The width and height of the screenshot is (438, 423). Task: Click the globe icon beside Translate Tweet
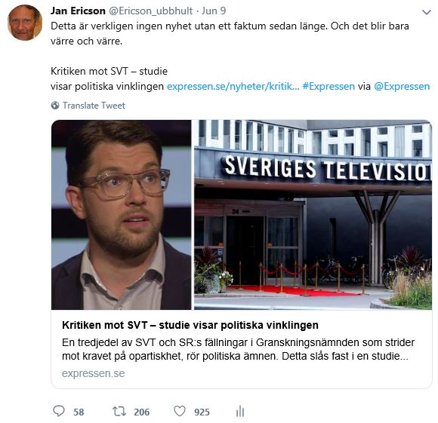pos(55,106)
